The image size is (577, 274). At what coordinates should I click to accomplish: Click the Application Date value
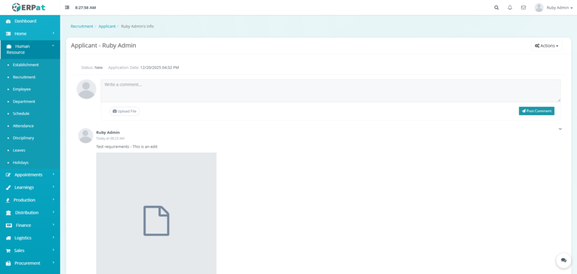point(159,68)
